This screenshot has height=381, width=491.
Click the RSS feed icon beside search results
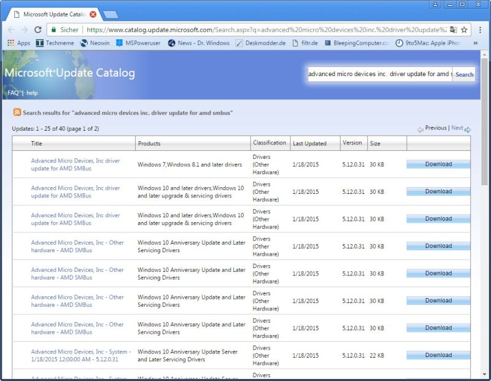(x=17, y=112)
